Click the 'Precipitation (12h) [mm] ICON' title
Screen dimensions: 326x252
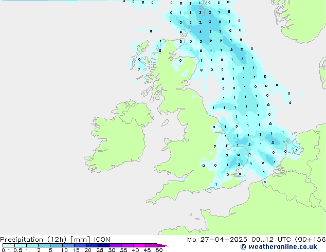tap(55, 240)
